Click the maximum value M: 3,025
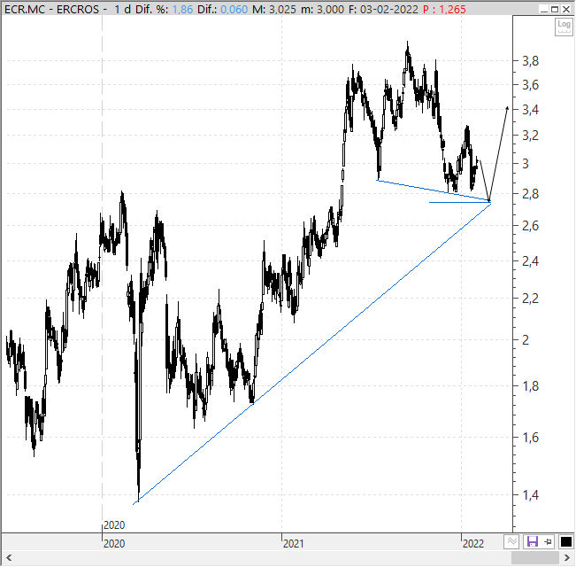This screenshot has height=567, width=576. [x=274, y=9]
